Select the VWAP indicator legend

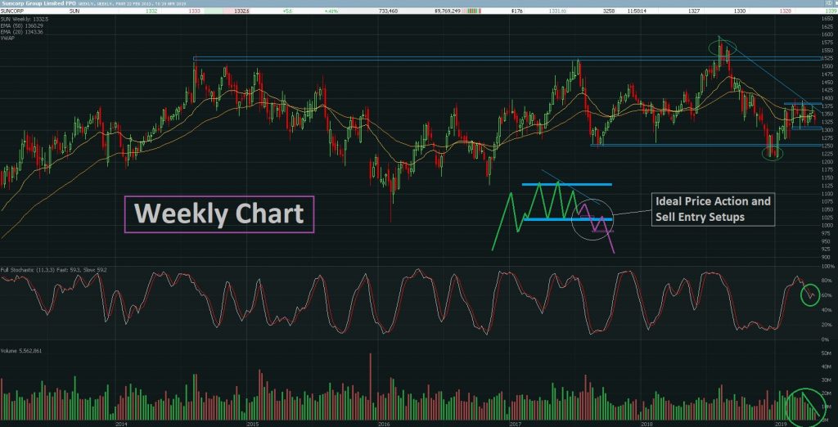(7, 38)
